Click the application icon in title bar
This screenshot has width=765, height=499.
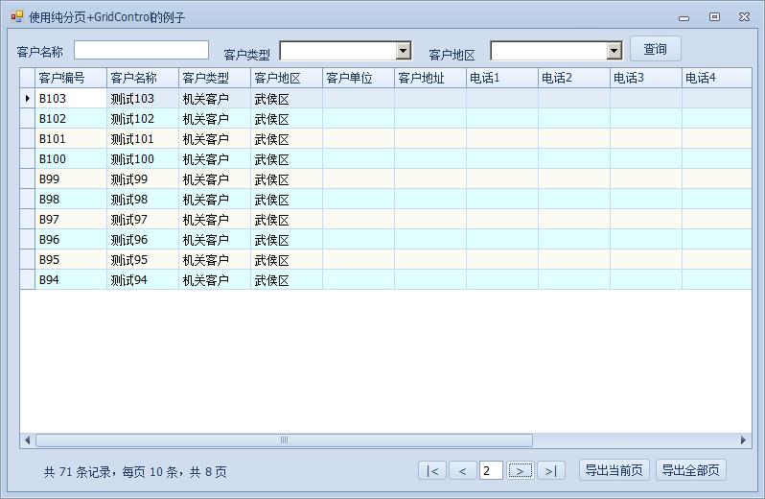pyautogui.click(x=17, y=17)
